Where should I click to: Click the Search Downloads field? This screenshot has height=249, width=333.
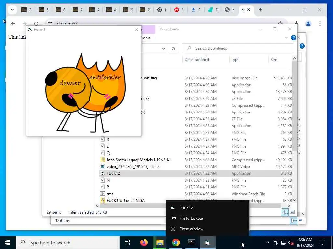[238, 48]
